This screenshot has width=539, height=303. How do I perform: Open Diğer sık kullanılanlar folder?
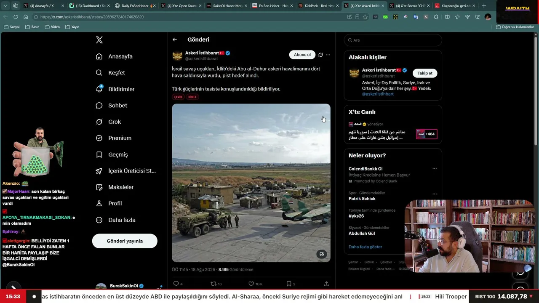(515, 27)
